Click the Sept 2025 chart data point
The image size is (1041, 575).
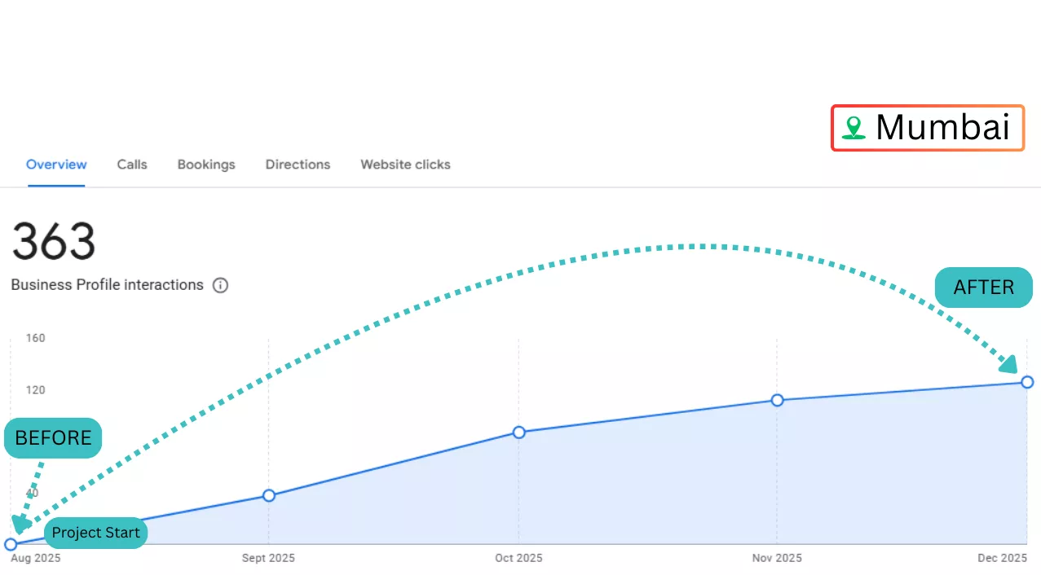pos(269,495)
